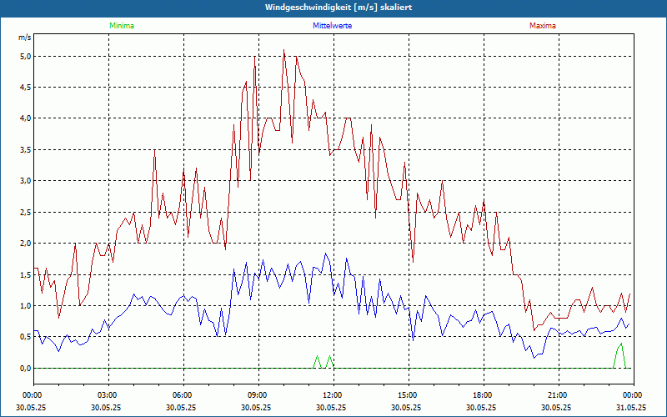This screenshot has width=667, height=417.
Task: Click the 18:00 time axis label
Action: click(x=484, y=395)
